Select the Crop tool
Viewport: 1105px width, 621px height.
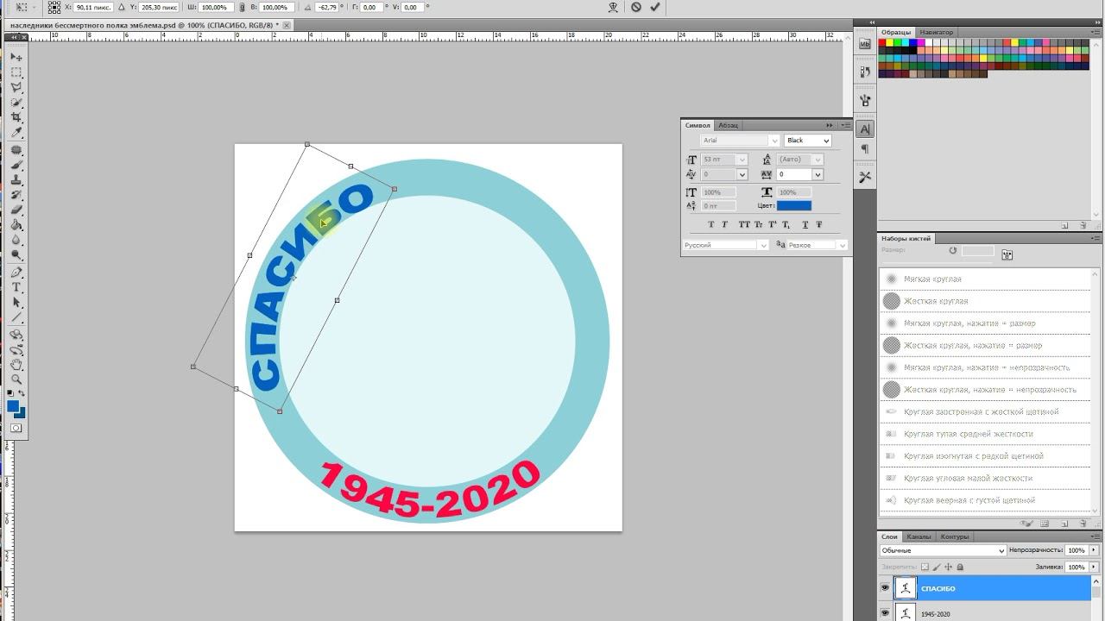[16, 117]
